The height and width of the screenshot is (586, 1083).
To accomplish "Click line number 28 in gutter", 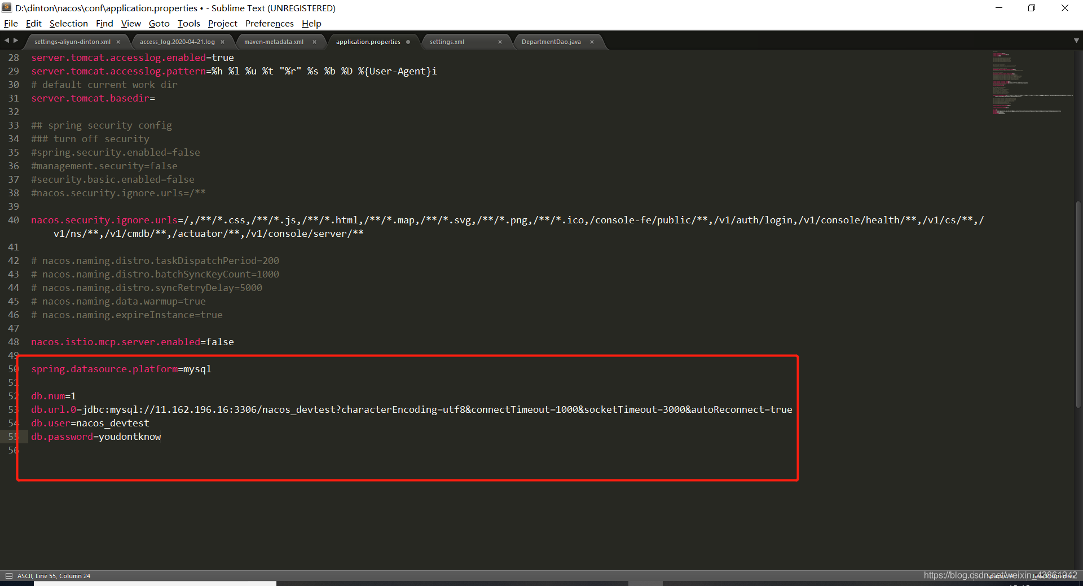I will (x=14, y=58).
